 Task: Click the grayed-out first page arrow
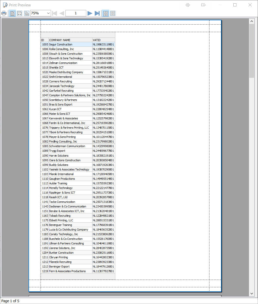[x=55, y=13]
